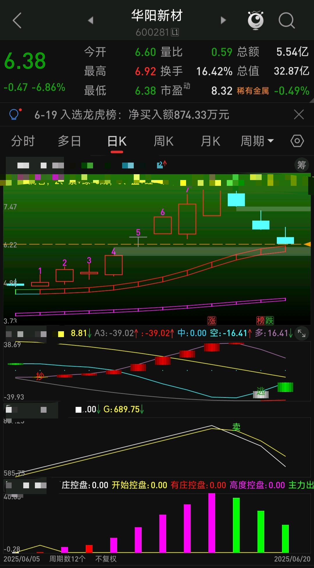The image size is (314, 568).
Task: Tap the 榜 marker on chart
Action: [x=261, y=320]
